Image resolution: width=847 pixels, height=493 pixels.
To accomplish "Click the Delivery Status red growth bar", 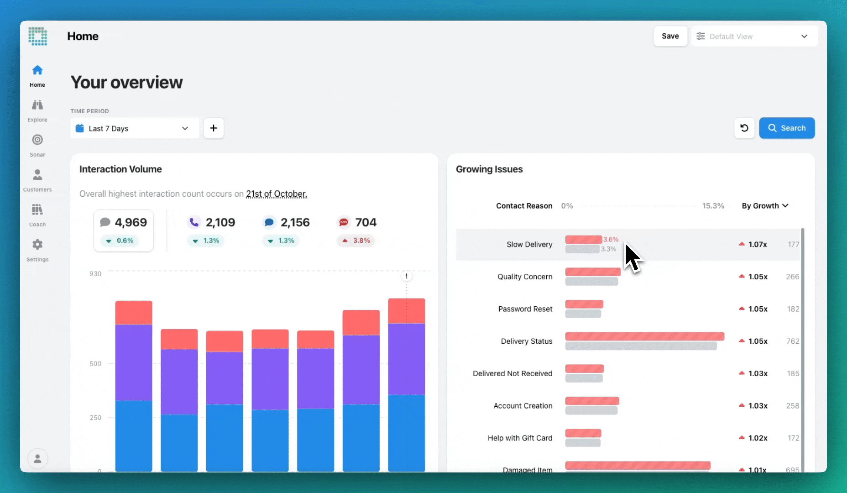I will click(644, 336).
